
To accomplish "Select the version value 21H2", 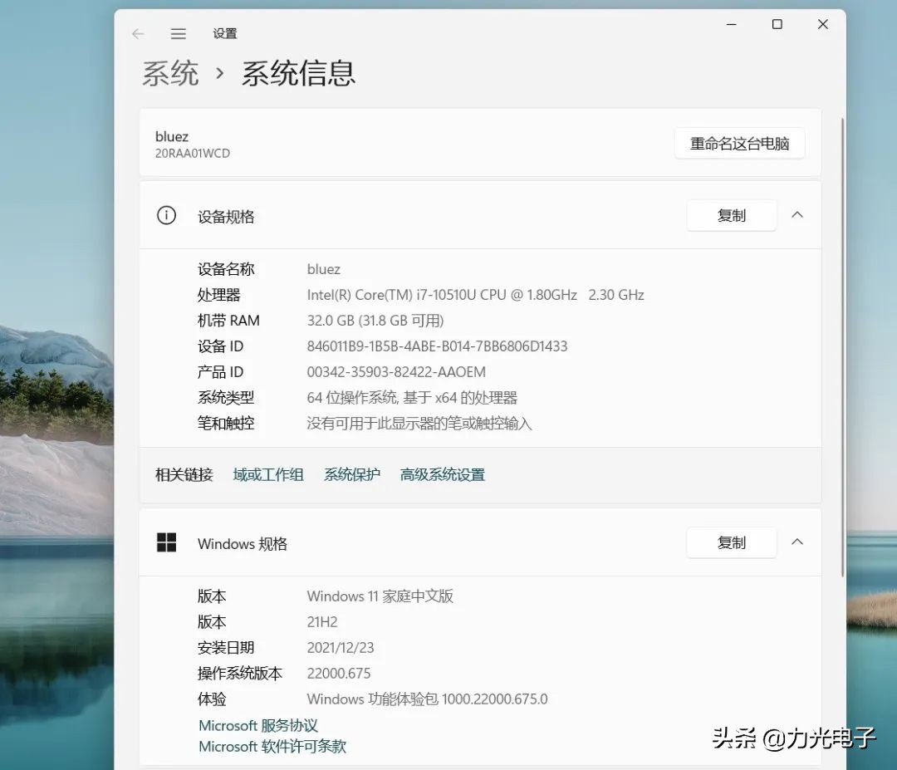I will pyautogui.click(x=322, y=622).
